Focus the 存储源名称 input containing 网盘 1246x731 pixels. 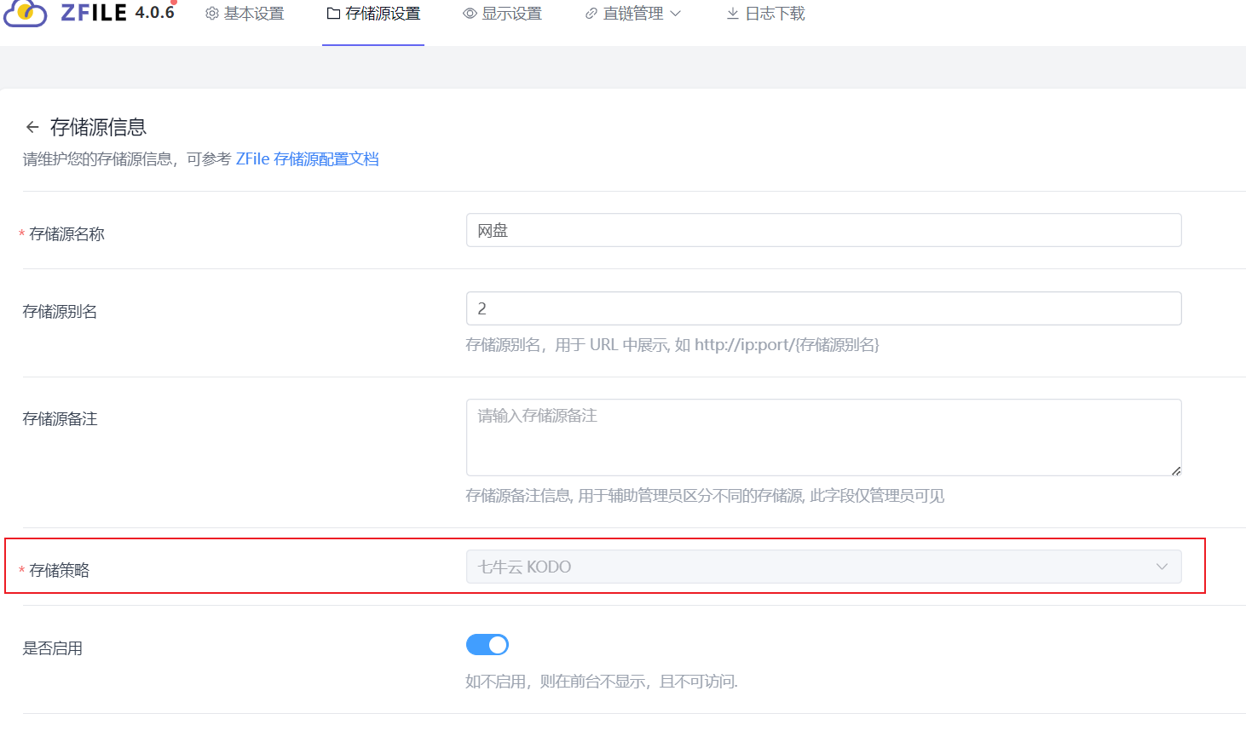pos(823,230)
